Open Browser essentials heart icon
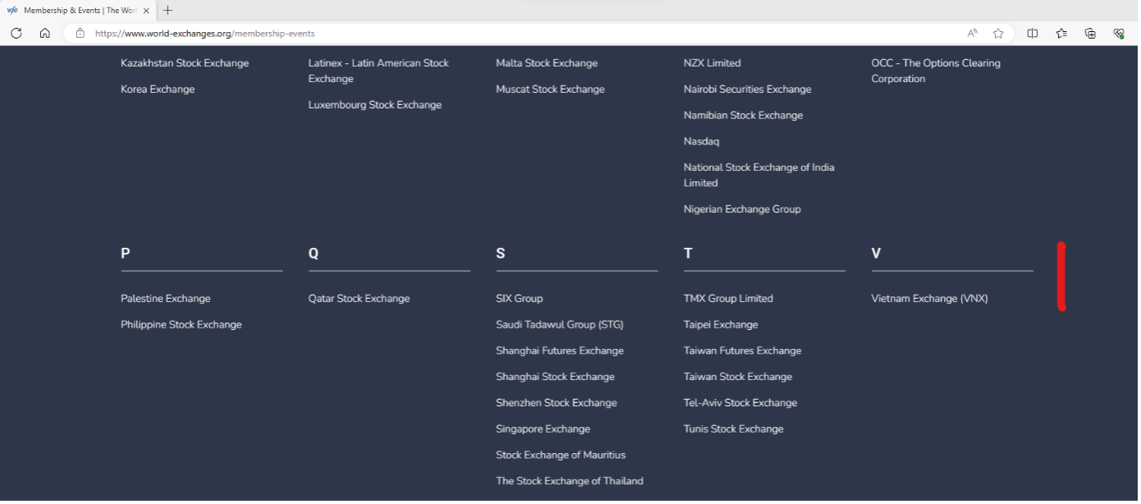The image size is (1141, 504). click(1119, 34)
